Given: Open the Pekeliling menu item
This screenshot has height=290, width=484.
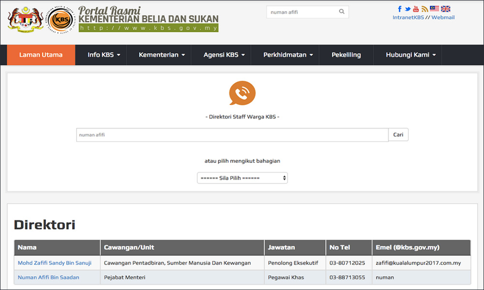Looking at the screenshot, I should point(346,55).
